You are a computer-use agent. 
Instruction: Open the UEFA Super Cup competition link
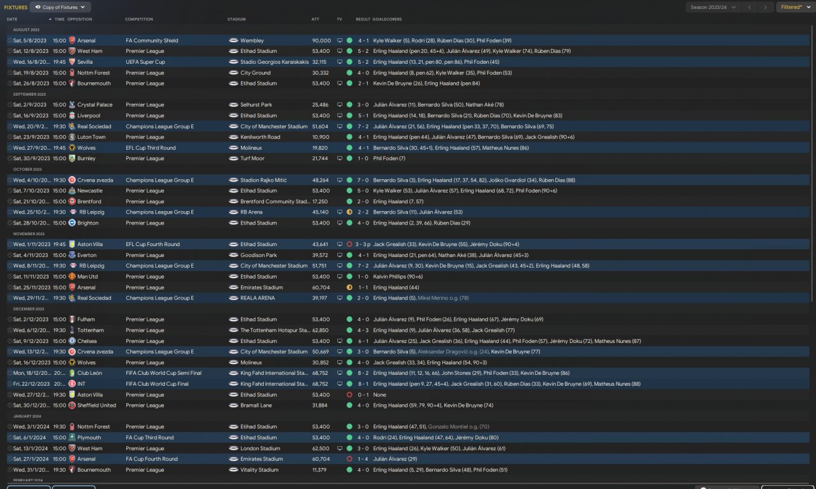(145, 62)
